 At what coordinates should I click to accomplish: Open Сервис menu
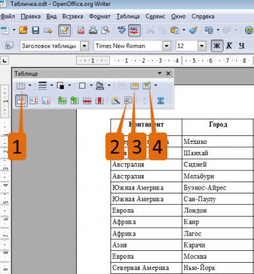[155, 17]
